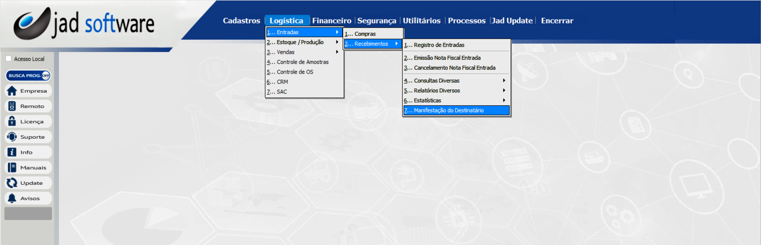761x245 pixels.
Task: Enable the Acesso Local checkbox
Action: point(8,59)
